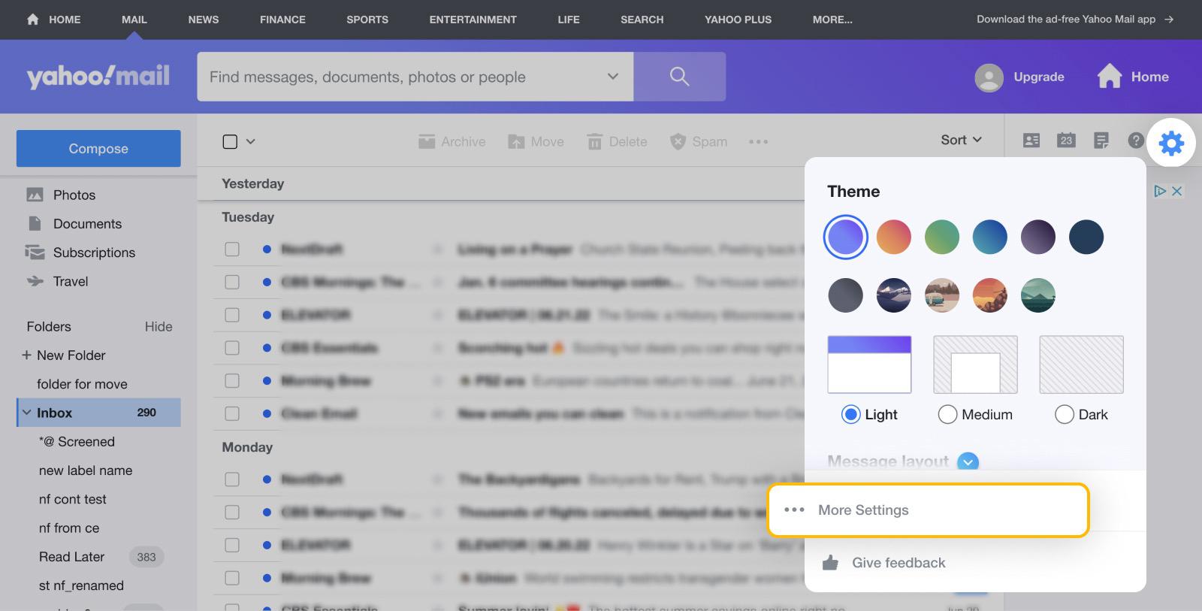Click the Download the ad-free Yahoo Mail app link
This screenshot has width=1202, height=611.
[x=1066, y=20]
